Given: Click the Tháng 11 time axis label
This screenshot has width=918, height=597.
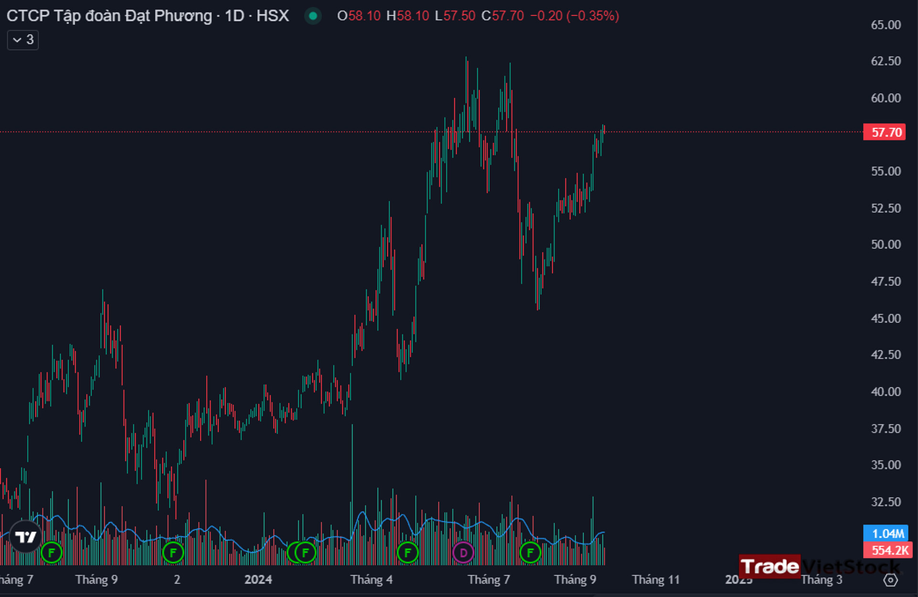Looking at the screenshot, I should pyautogui.click(x=656, y=580).
